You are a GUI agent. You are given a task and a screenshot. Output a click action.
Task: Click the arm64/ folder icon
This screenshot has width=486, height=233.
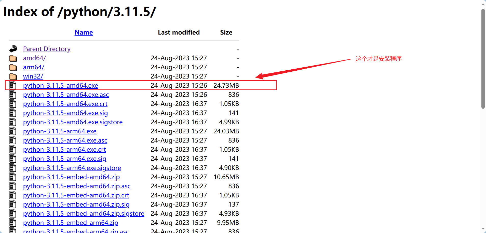tap(13, 68)
